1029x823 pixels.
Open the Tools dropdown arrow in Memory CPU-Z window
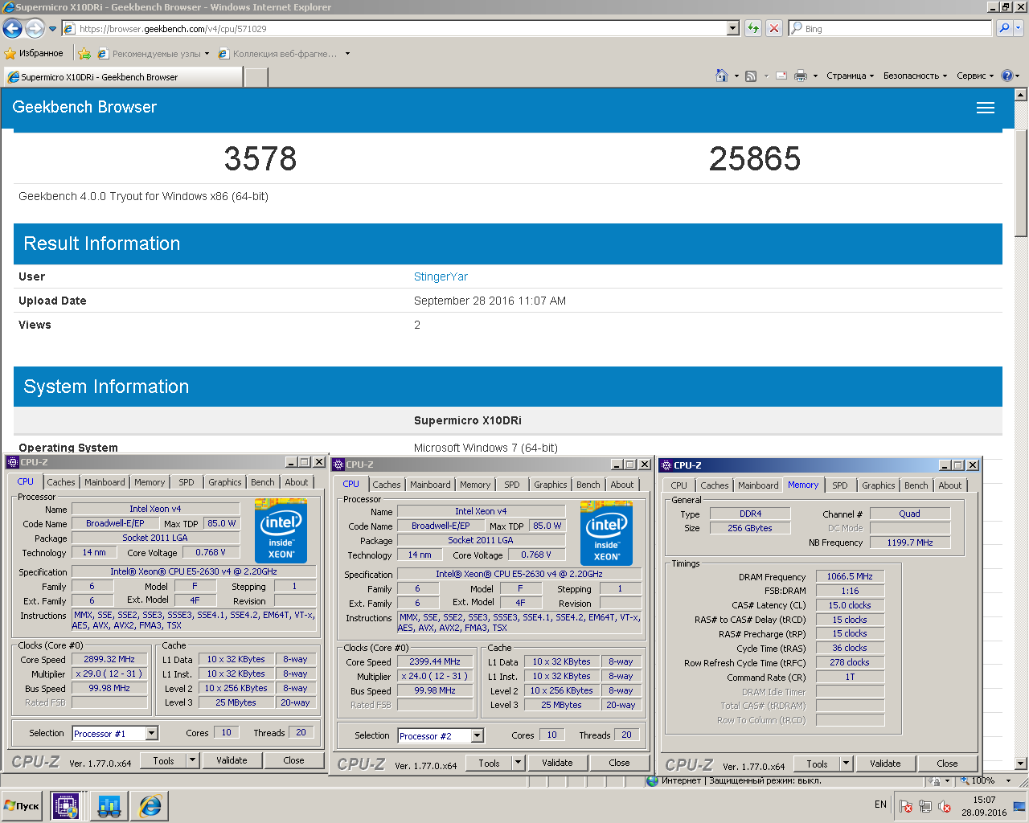point(845,764)
